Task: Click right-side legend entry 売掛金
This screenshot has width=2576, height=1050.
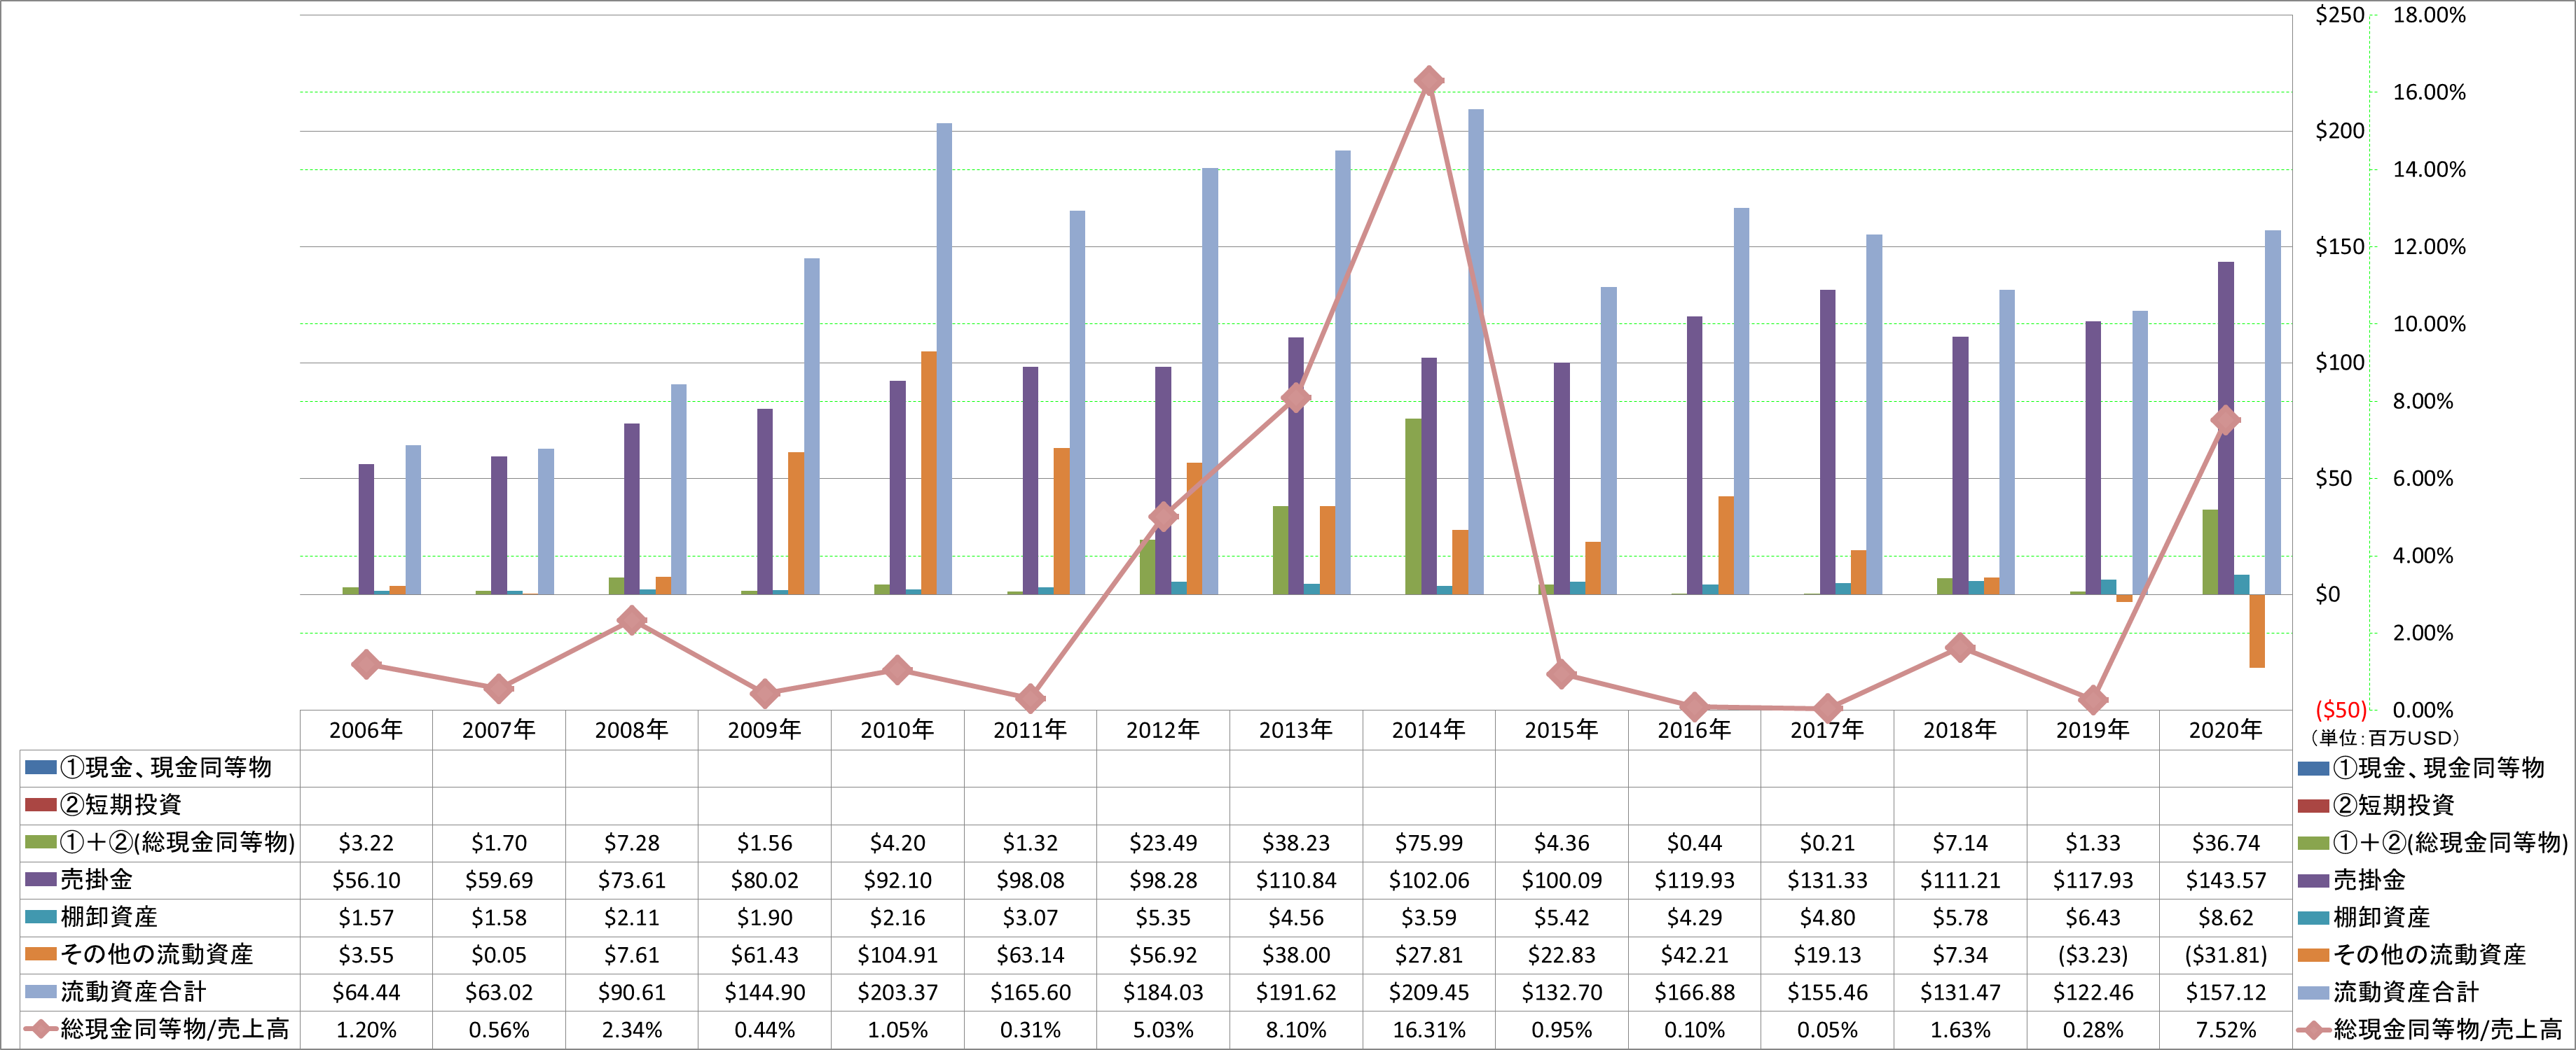Action: (x=2351, y=880)
